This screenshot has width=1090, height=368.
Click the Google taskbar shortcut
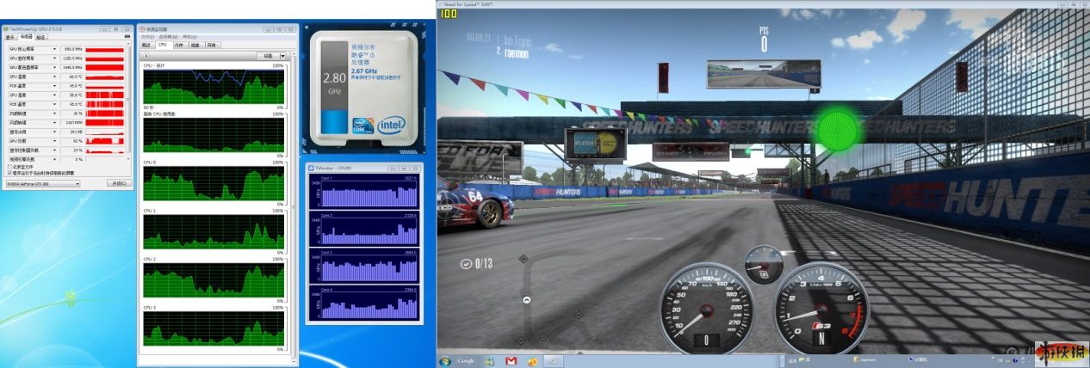click(467, 360)
